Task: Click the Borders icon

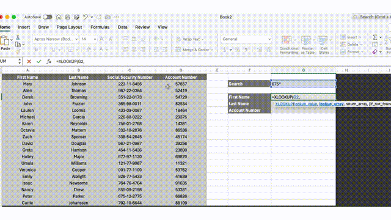Action: coord(71,50)
